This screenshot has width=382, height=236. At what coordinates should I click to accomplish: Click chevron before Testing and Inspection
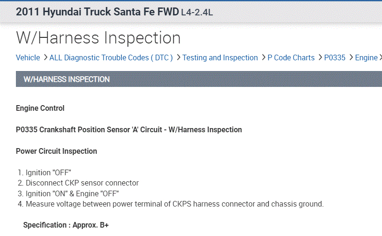(178, 57)
